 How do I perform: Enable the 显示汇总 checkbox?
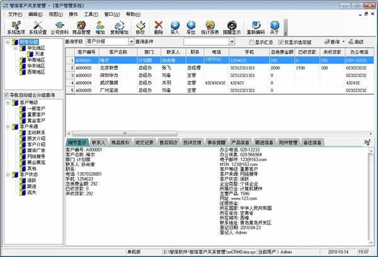[251, 42]
